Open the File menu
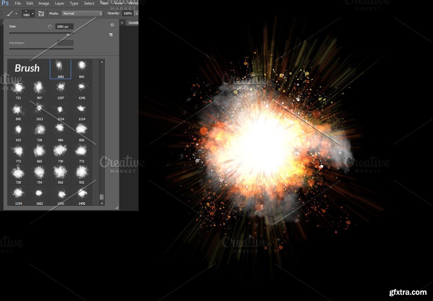433x301 pixels. 18,3
